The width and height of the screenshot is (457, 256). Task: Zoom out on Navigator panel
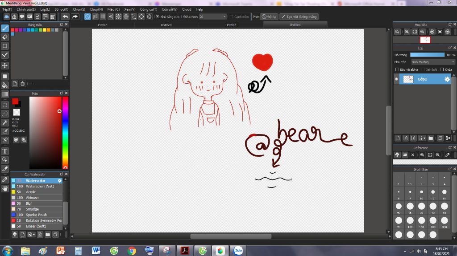[x=422, y=32]
